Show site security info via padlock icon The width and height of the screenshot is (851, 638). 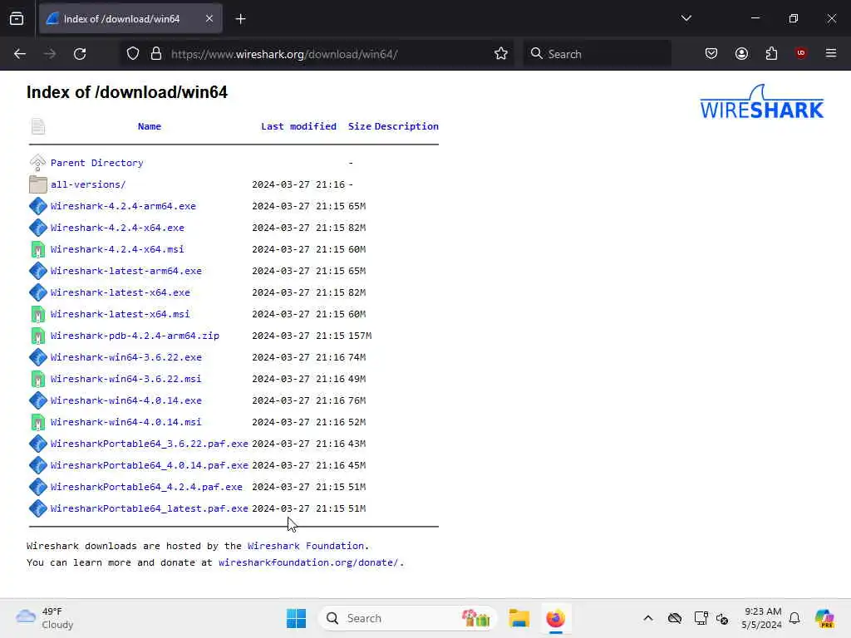coord(156,54)
